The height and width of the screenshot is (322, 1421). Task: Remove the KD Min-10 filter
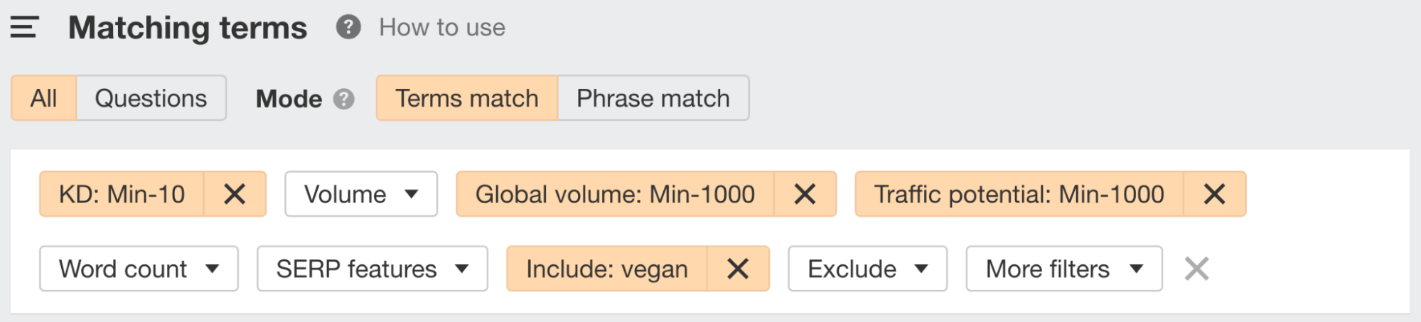[235, 194]
